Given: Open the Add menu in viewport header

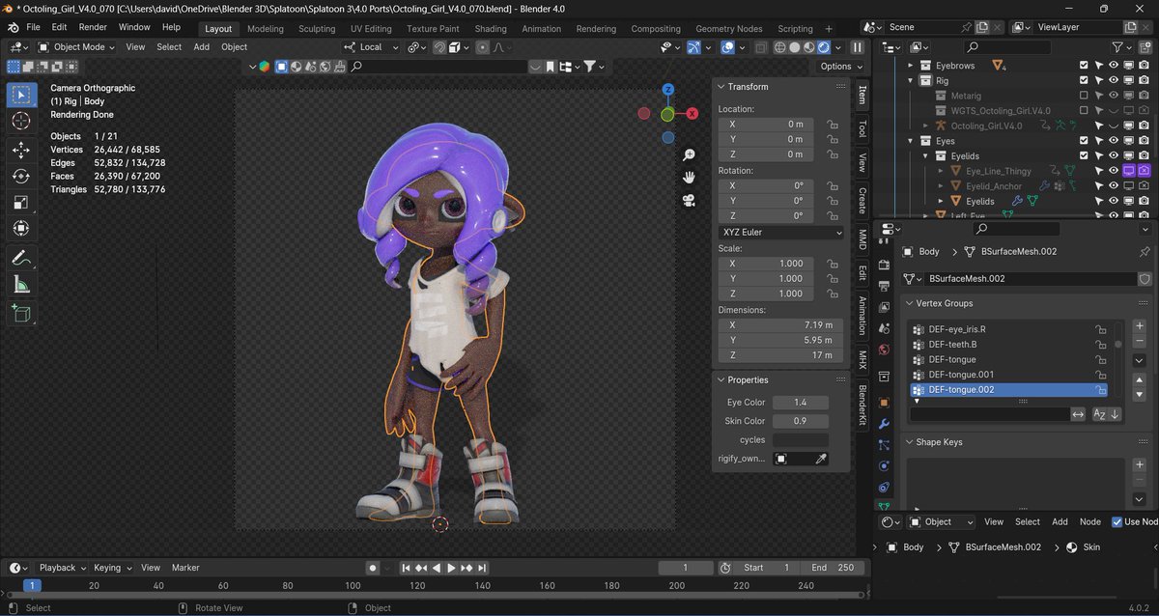Looking at the screenshot, I should (201, 46).
